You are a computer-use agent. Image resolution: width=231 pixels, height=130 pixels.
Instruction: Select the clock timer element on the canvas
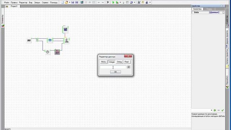pyautogui.click(x=47, y=52)
